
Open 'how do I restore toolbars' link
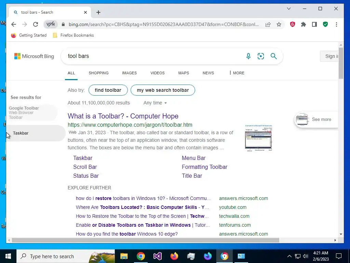pyautogui.click(x=143, y=198)
